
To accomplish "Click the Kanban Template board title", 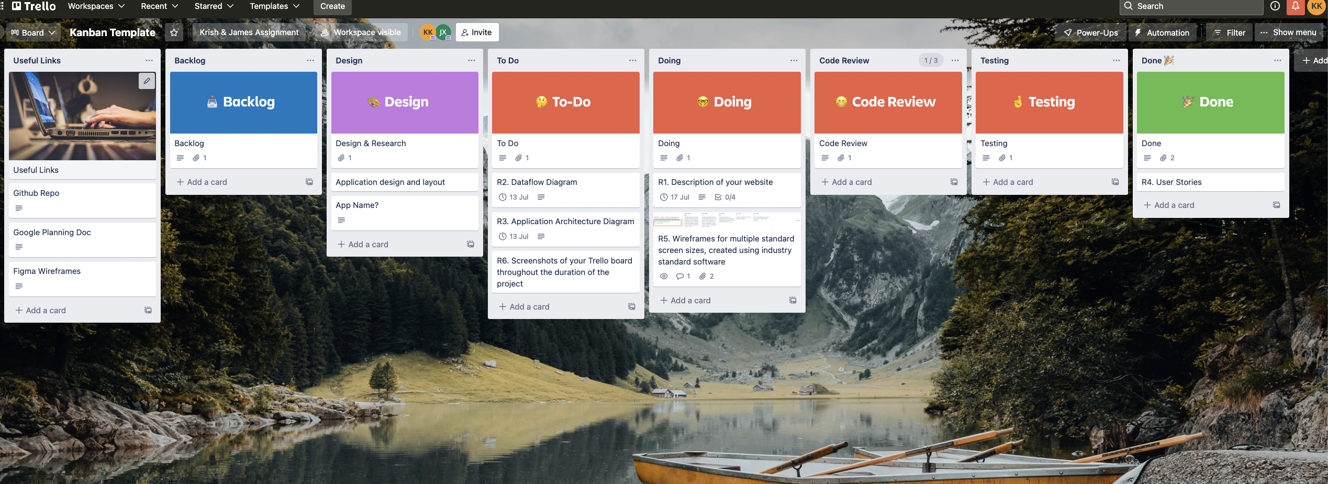I will coord(113,32).
